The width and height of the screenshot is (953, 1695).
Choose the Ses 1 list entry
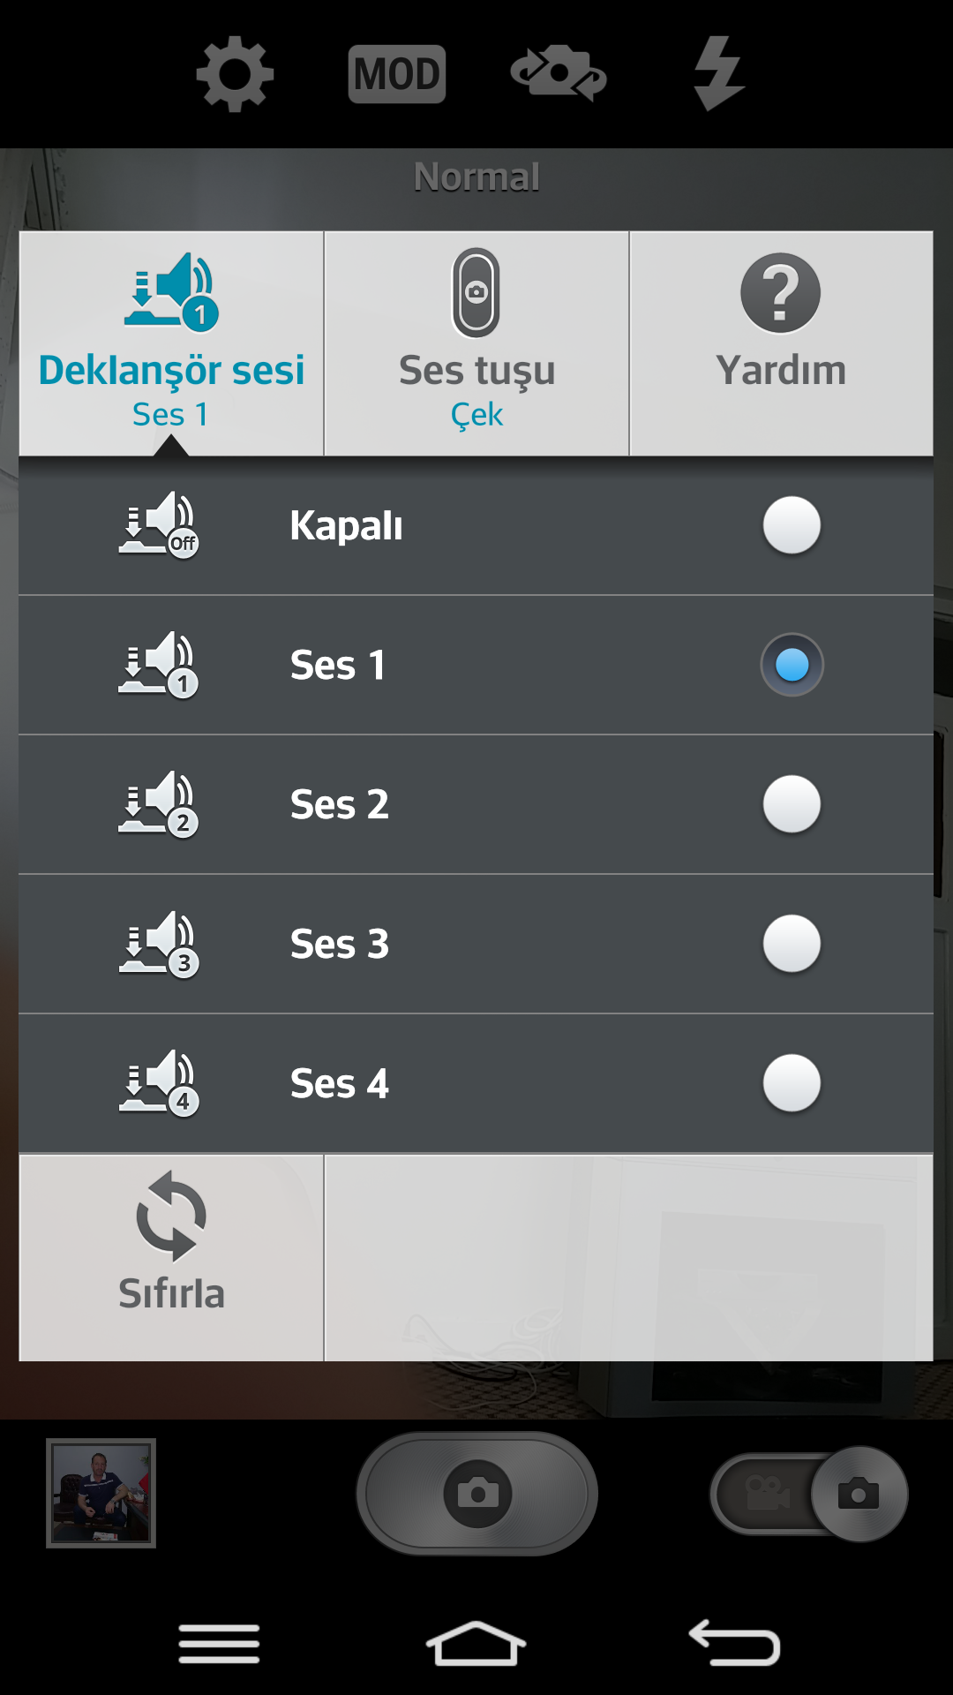(x=476, y=665)
